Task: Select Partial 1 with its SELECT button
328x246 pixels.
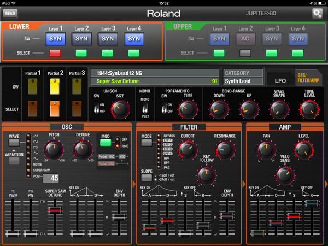Action: pyautogui.click(x=33, y=109)
